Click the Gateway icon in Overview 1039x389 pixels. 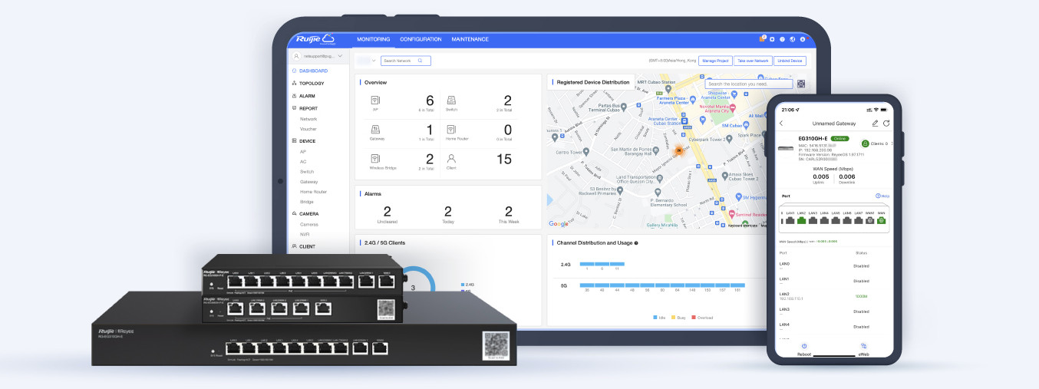point(375,130)
